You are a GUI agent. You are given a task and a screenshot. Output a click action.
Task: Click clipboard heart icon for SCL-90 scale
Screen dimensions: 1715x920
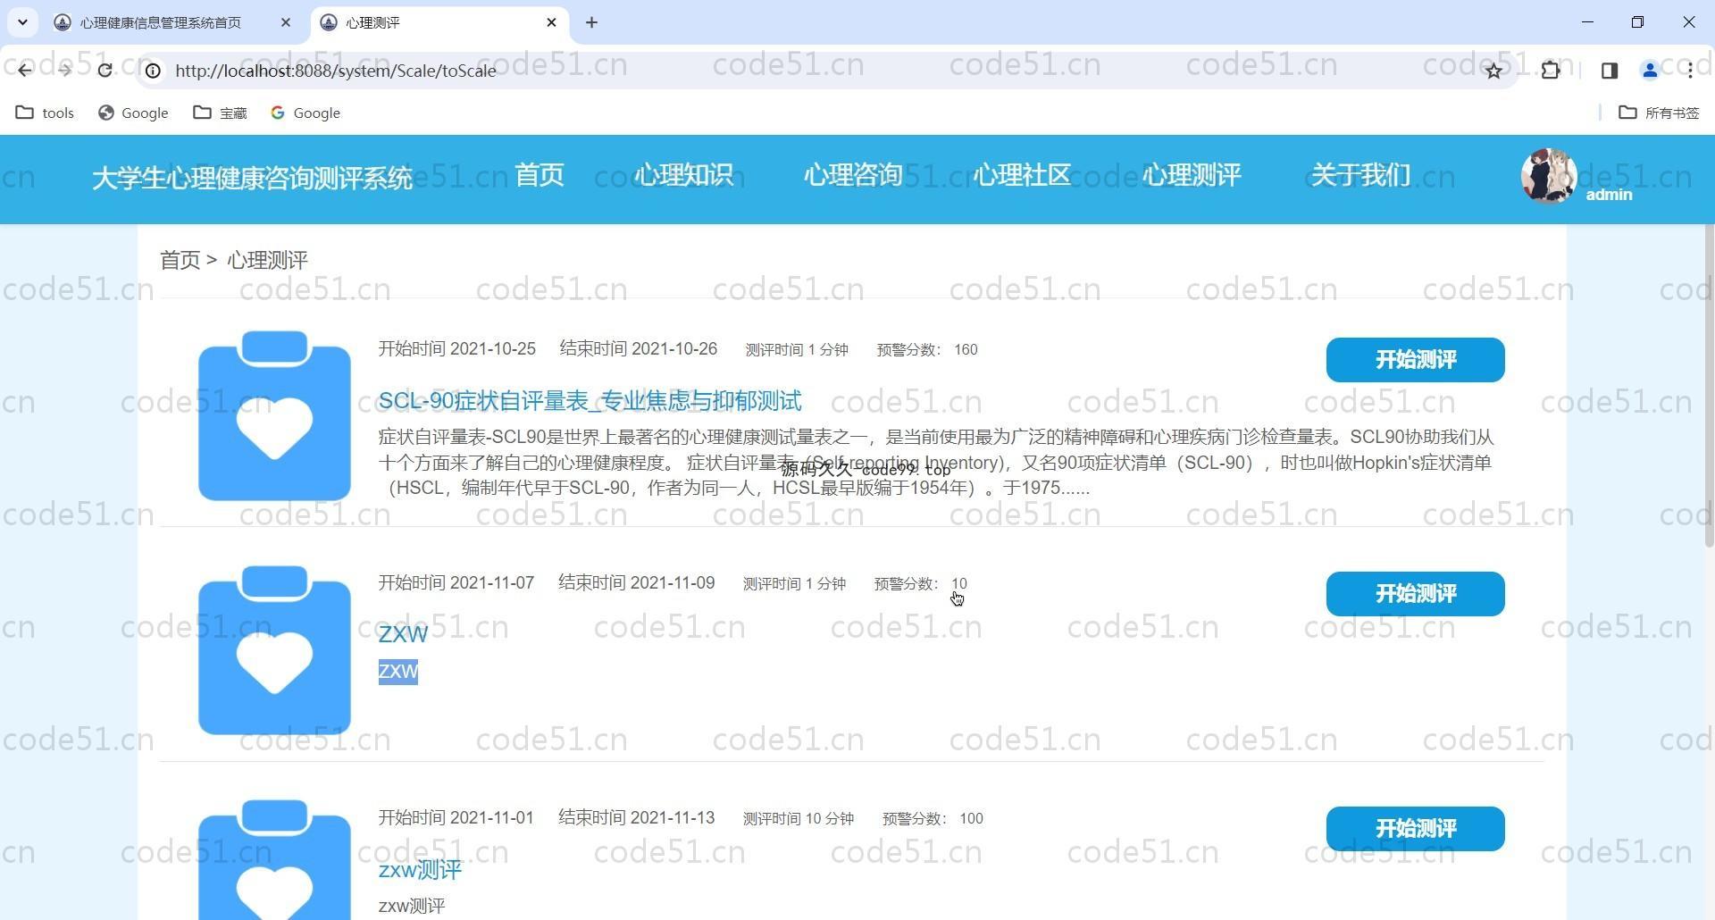[x=274, y=415]
